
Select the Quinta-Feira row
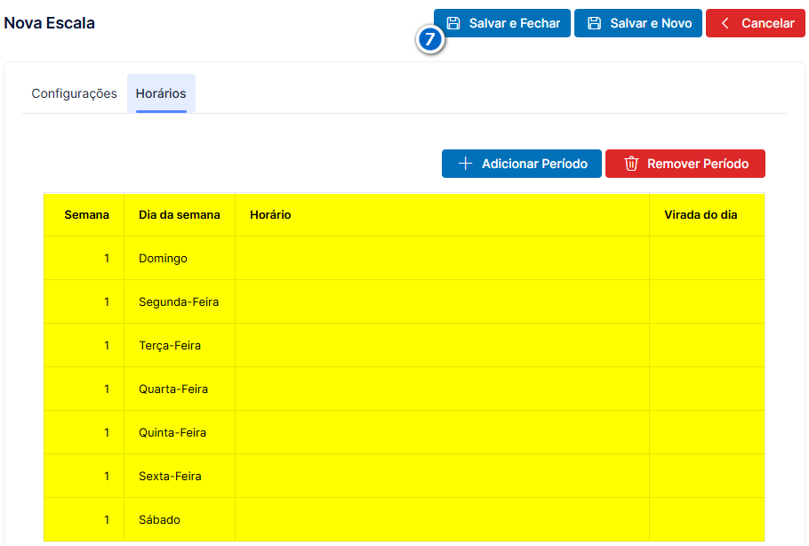point(404,432)
